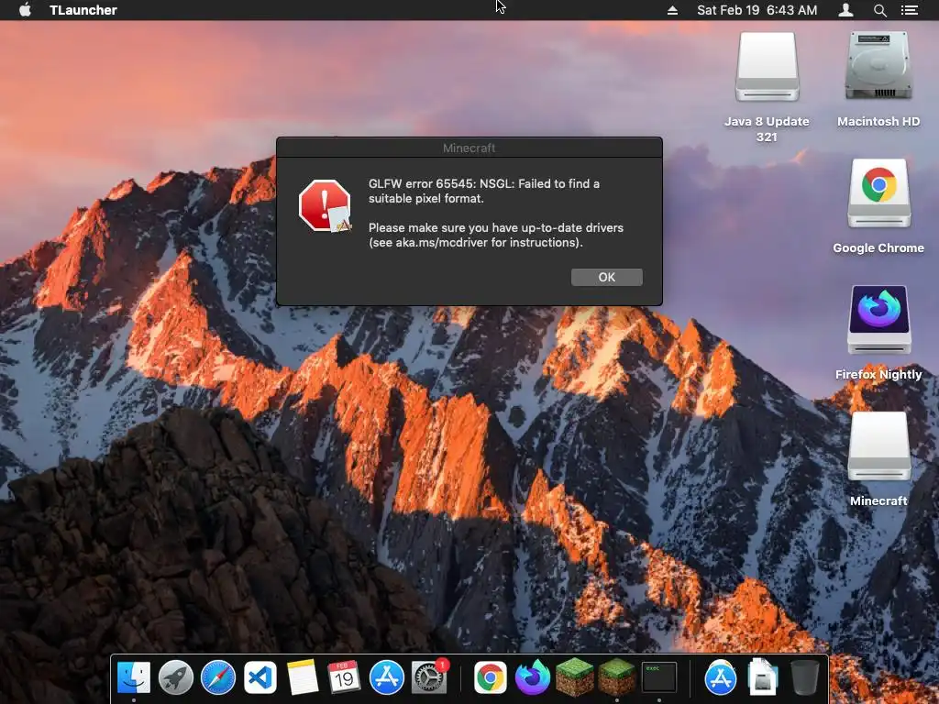The width and height of the screenshot is (939, 704).
Task: Open Notification Center list icon
Action: pyautogui.click(x=910, y=10)
